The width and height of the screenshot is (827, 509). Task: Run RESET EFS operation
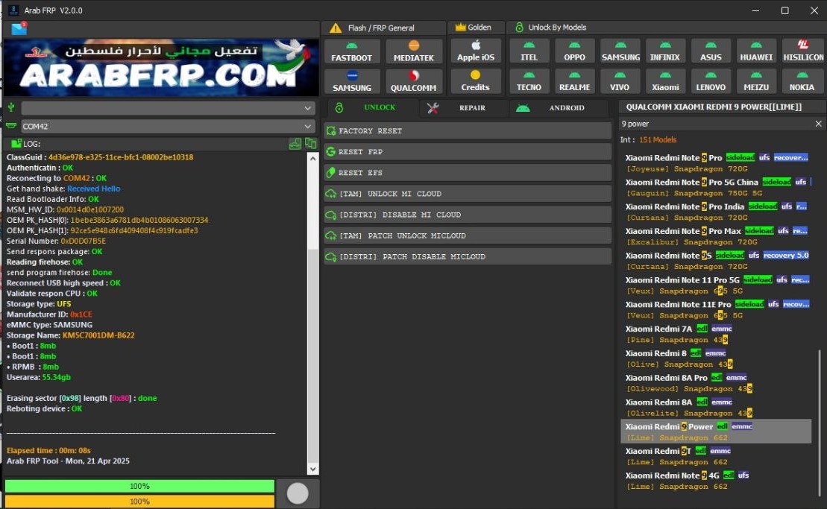point(468,173)
